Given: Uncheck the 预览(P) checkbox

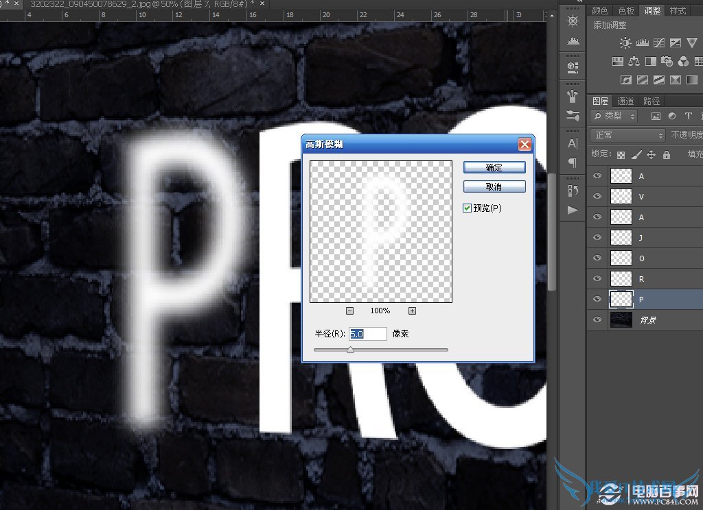Looking at the screenshot, I should pos(467,208).
